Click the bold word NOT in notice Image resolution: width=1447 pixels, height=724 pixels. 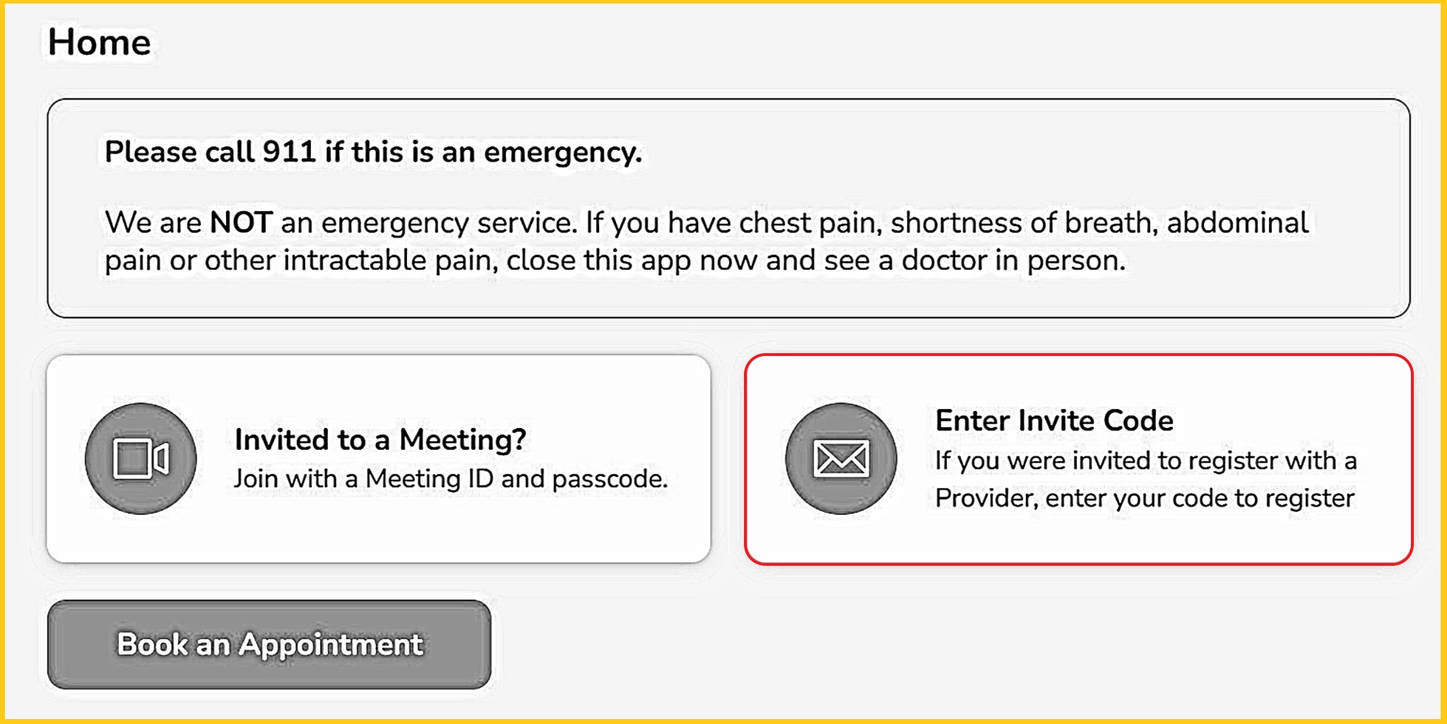click(x=241, y=222)
